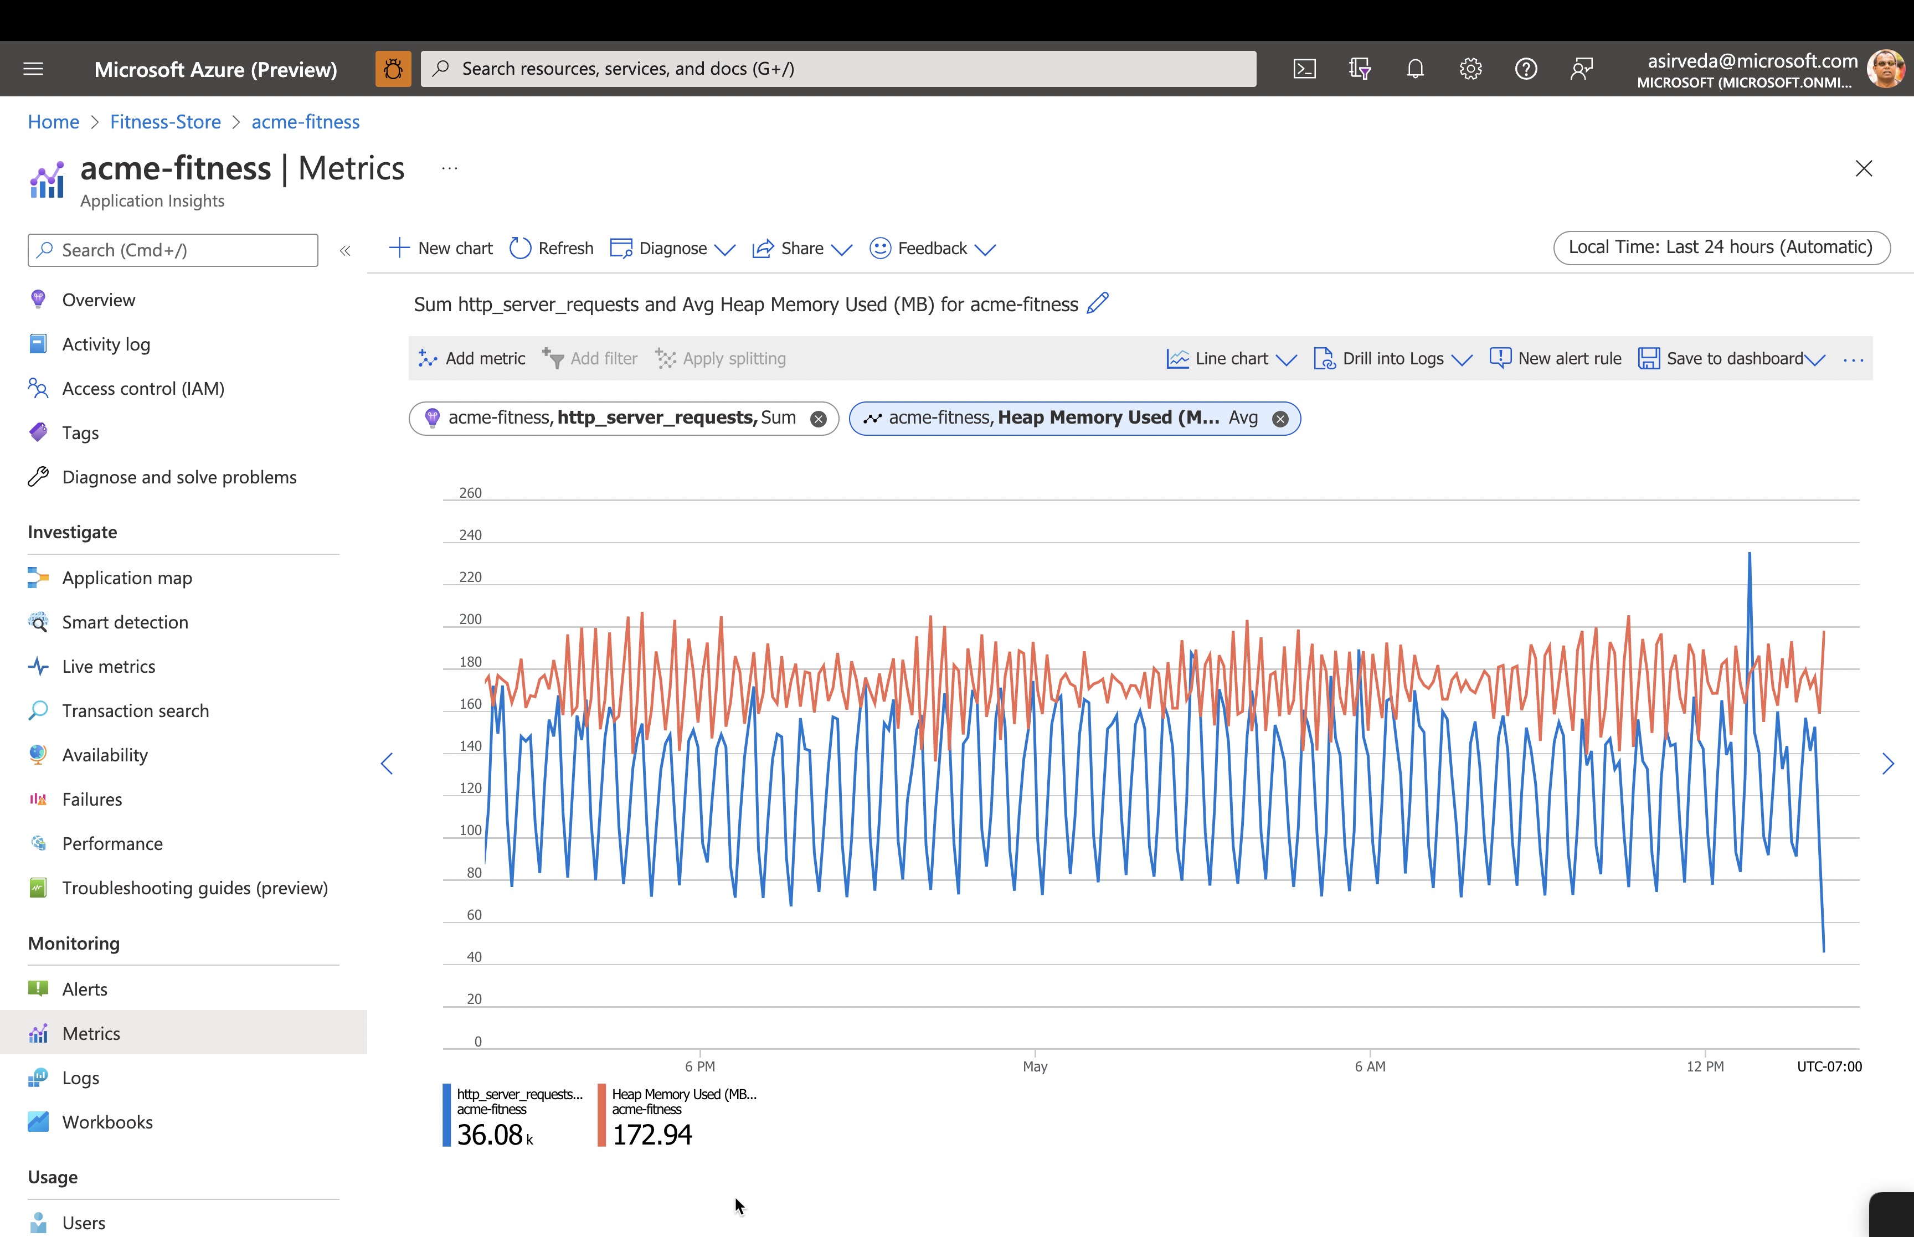Click the pencil icon to edit the chart title
1914x1237 pixels.
pyautogui.click(x=1097, y=303)
